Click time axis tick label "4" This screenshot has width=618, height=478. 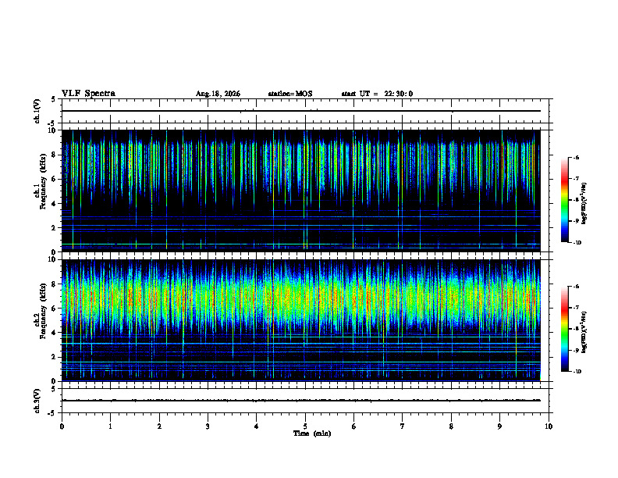(x=256, y=426)
